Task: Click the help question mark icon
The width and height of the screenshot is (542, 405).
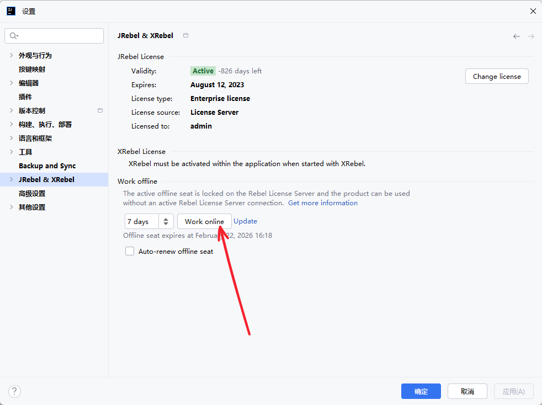Action: tap(14, 391)
